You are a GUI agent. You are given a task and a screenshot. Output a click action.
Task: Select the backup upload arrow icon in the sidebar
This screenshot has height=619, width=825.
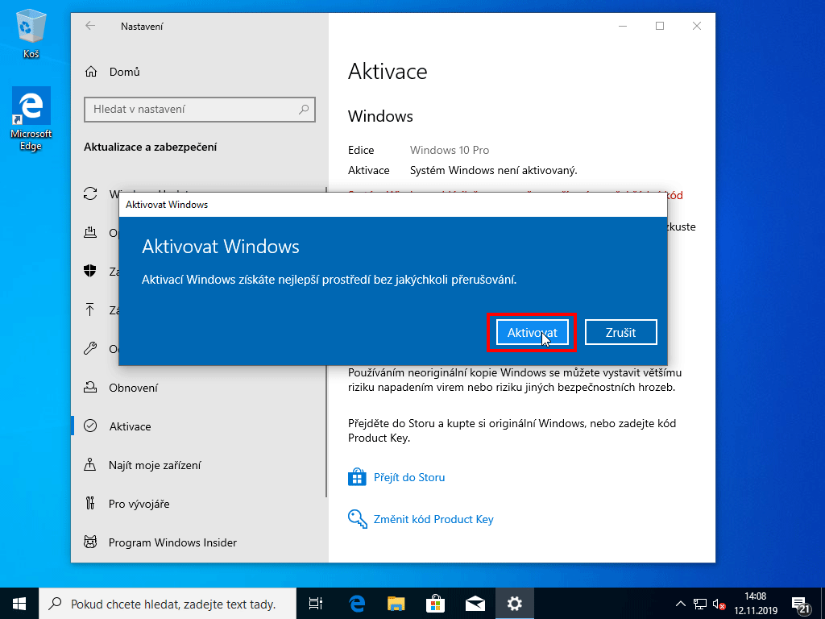(90, 310)
